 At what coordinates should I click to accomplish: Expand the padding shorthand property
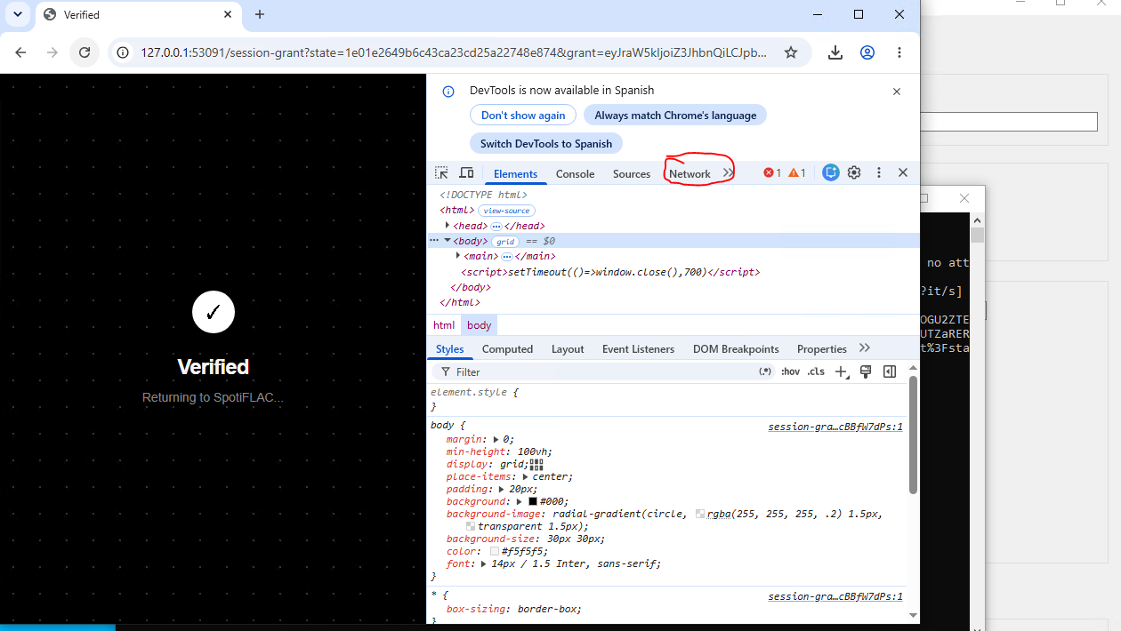(502, 489)
